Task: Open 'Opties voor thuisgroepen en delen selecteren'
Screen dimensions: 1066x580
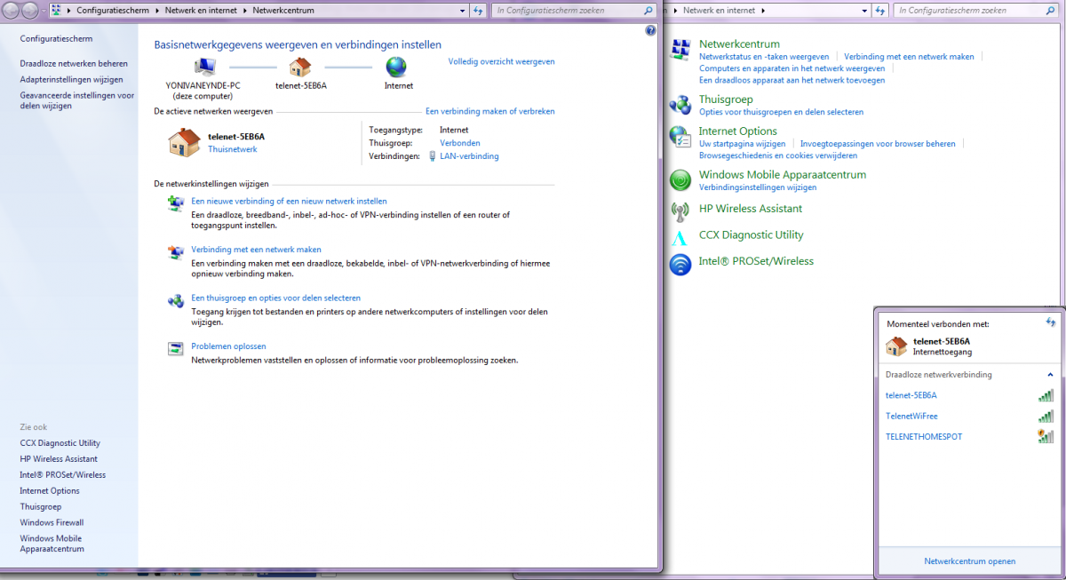Action: click(781, 112)
